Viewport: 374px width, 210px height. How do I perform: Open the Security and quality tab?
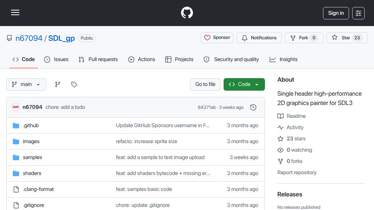click(x=231, y=59)
